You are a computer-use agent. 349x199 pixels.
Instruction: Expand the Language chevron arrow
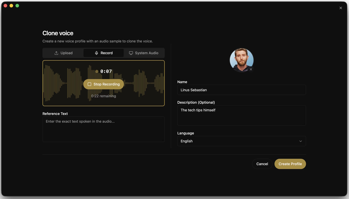pos(300,141)
